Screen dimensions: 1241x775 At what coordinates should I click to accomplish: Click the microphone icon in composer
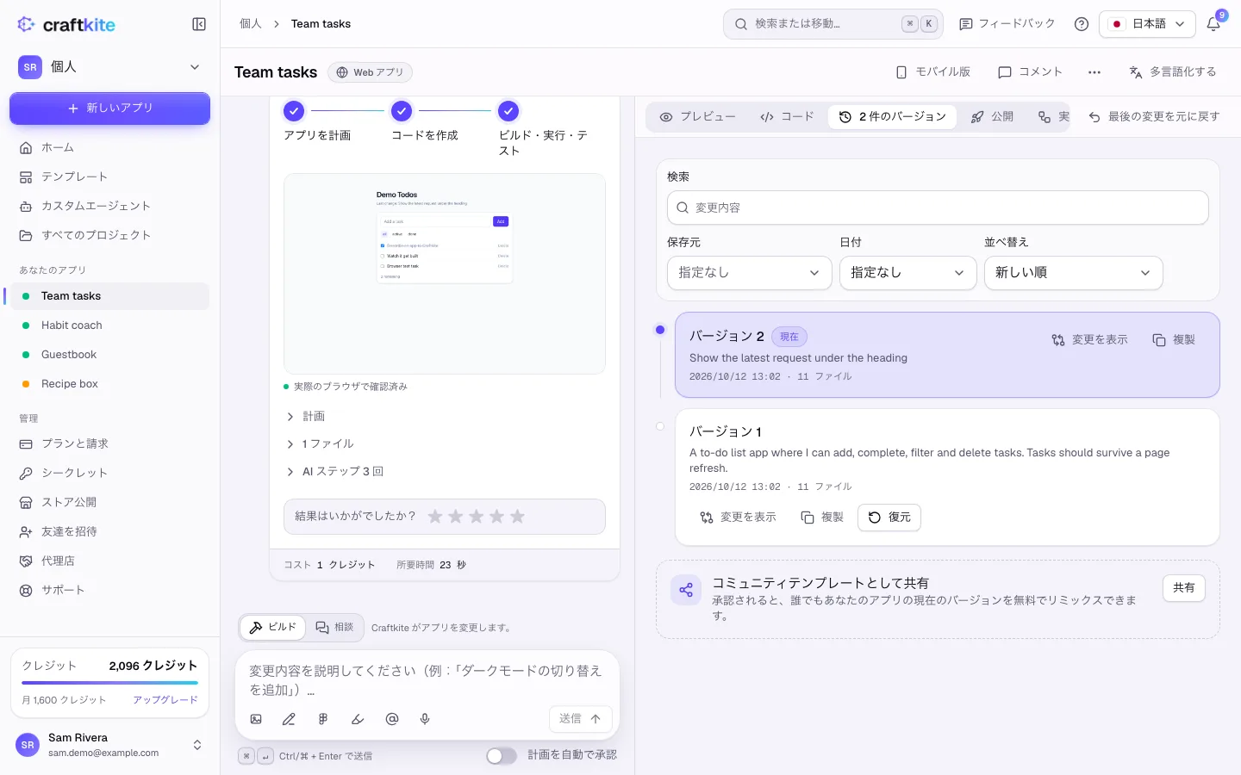[425, 719]
